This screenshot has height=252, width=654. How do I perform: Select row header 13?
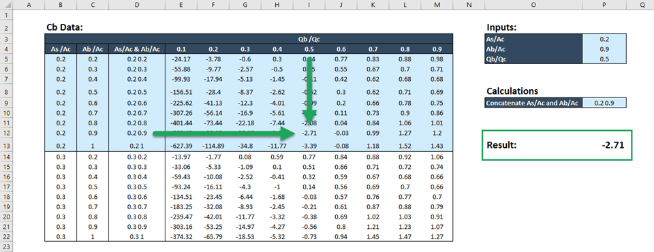click(6, 146)
